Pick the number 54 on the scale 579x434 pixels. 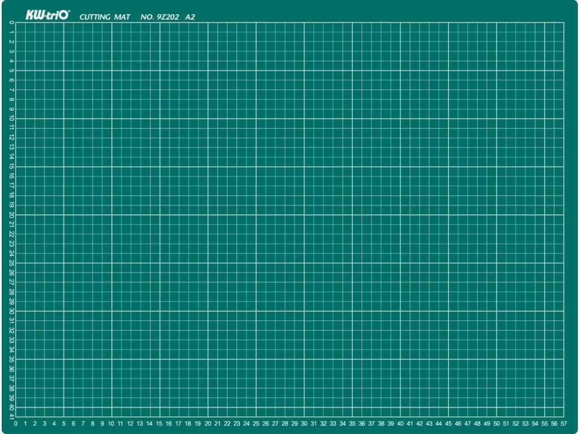[535, 424]
